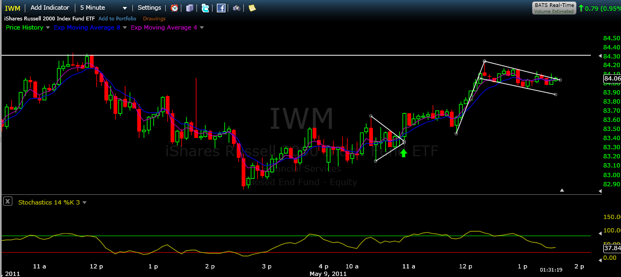Click the Drawings link
The image size is (621, 277).
tap(154, 19)
